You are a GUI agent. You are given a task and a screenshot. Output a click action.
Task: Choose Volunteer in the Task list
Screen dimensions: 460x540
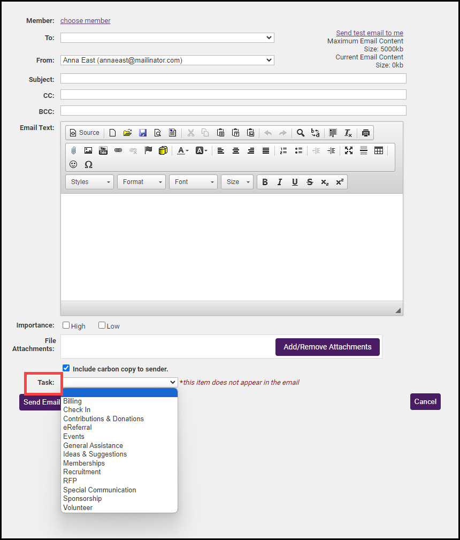(x=78, y=507)
